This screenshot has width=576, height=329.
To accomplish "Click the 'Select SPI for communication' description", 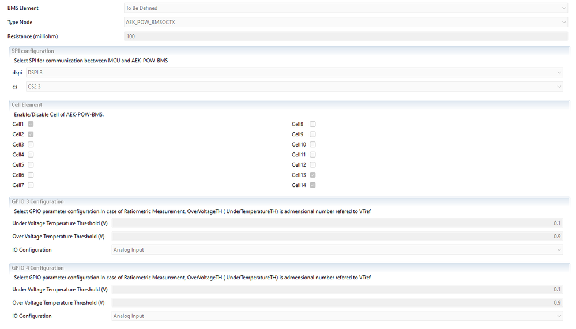I will click(91, 60).
